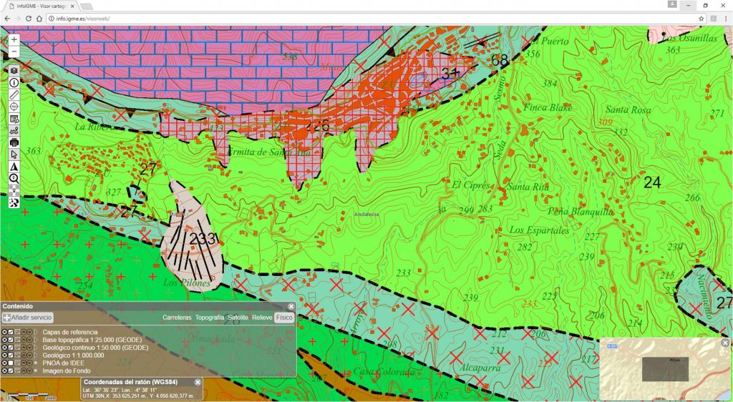Go back in browser history
Viewport: 733px width, 402px height.
[7, 19]
